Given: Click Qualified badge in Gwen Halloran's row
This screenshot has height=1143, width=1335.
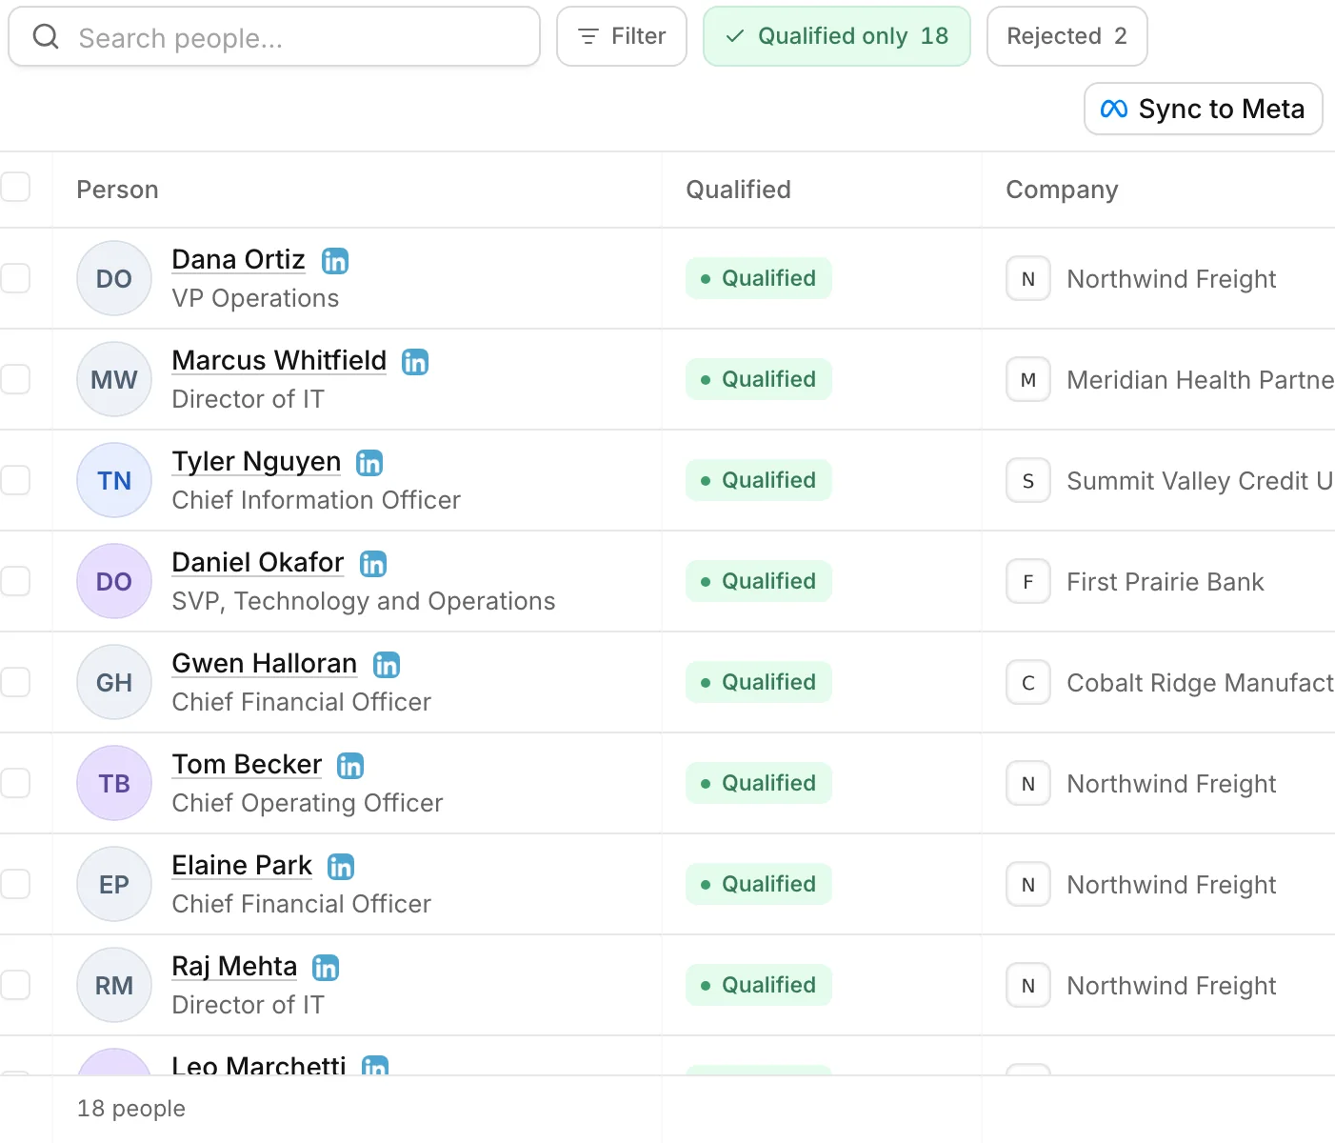Looking at the screenshot, I should [759, 682].
